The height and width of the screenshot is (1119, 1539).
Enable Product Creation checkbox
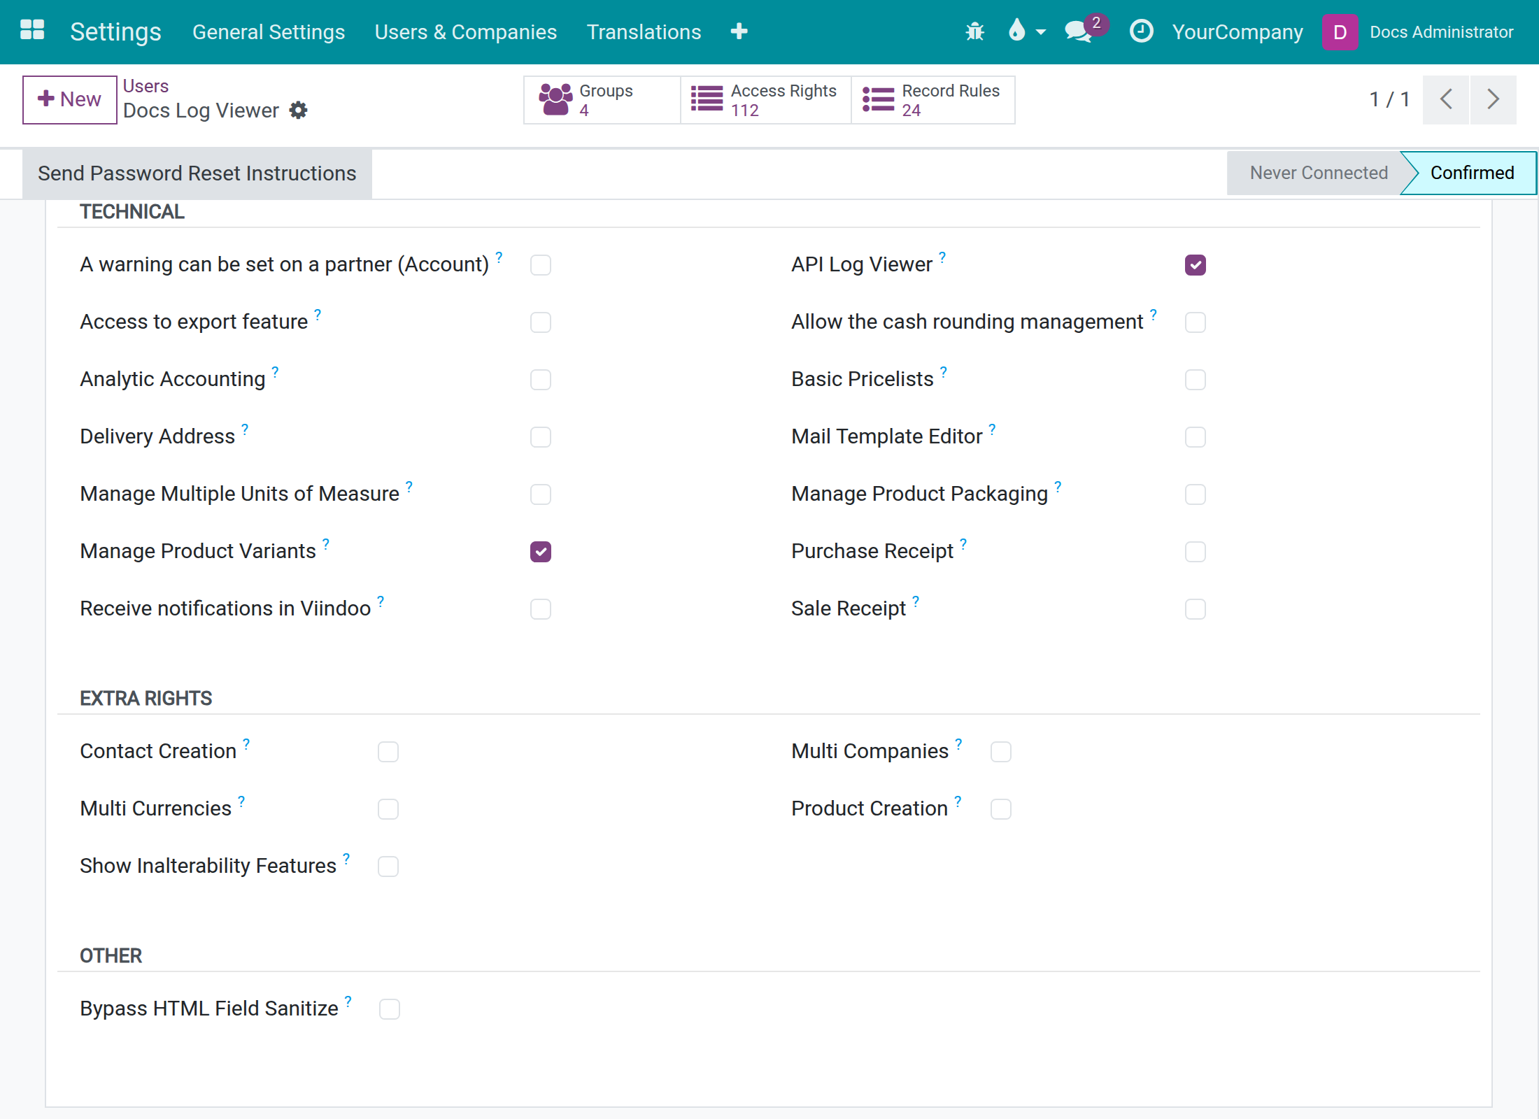coord(1000,809)
